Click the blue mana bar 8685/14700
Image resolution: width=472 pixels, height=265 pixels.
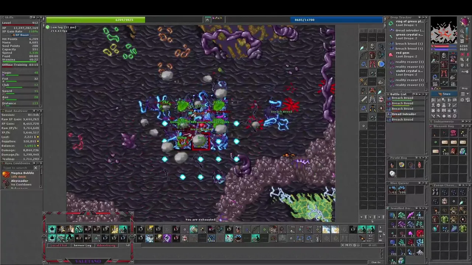pyautogui.click(x=305, y=20)
